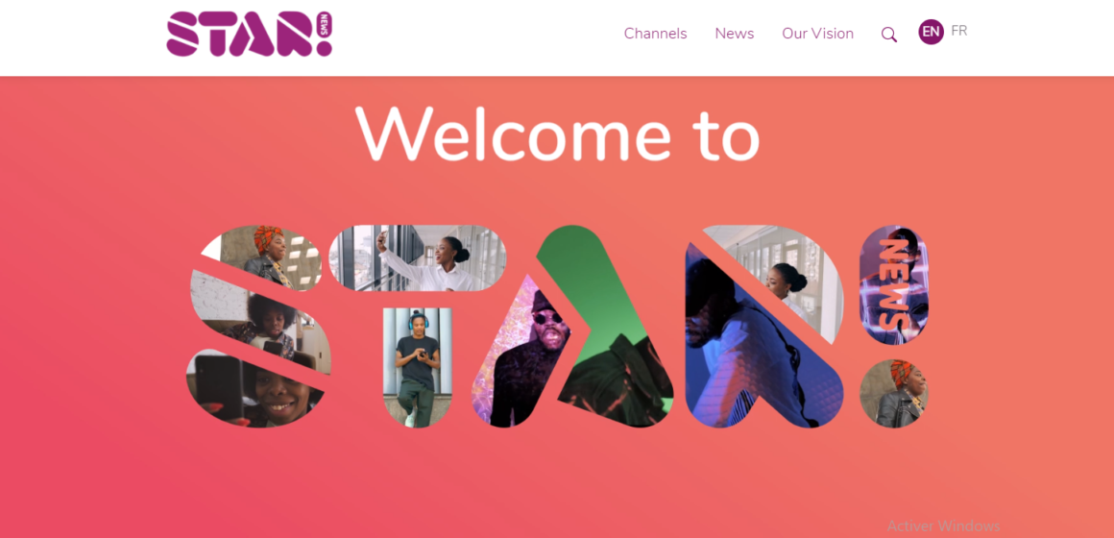The width and height of the screenshot is (1114, 538).
Task: Select the vertical NEWS pill badge
Action: [893, 285]
